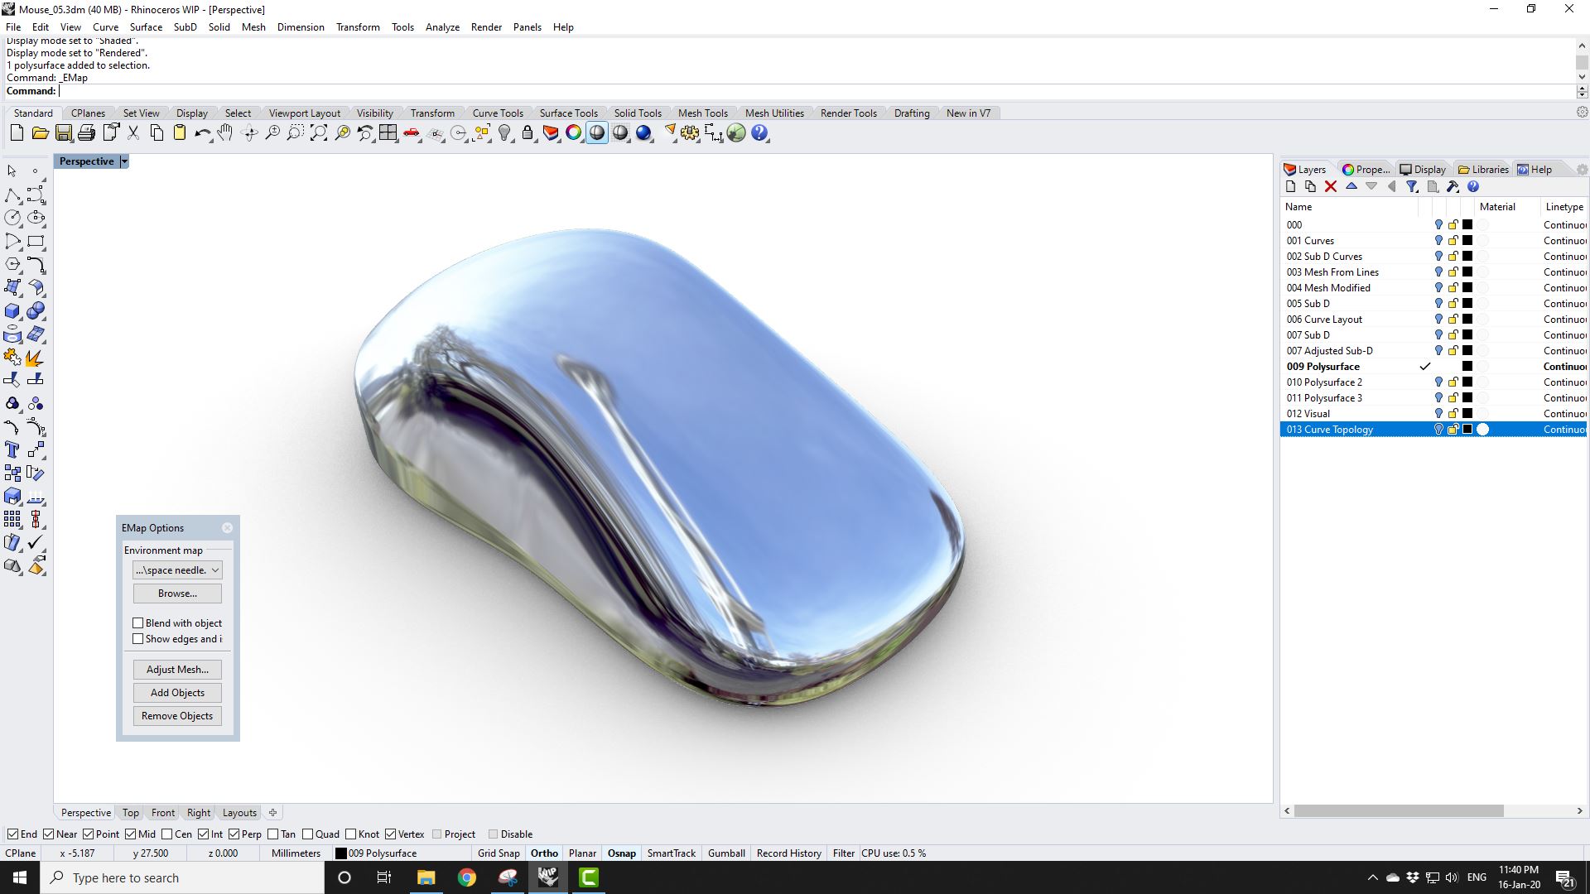This screenshot has width=1590, height=894.
Task: Click the Print icon in the toolbar
Action: click(x=86, y=133)
